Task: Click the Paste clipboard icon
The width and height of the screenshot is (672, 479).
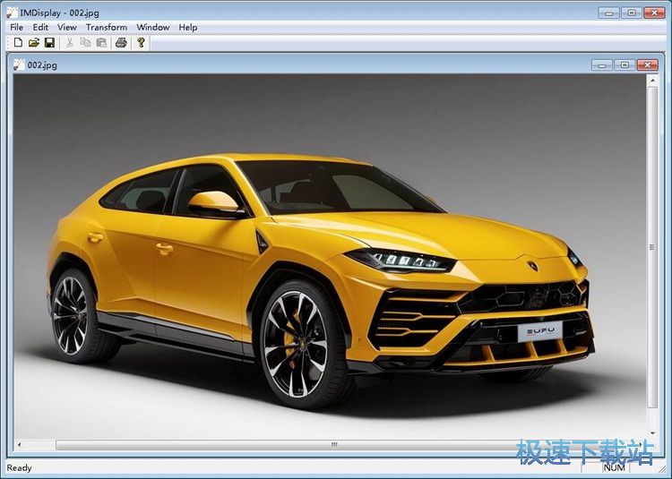Action: [x=101, y=42]
